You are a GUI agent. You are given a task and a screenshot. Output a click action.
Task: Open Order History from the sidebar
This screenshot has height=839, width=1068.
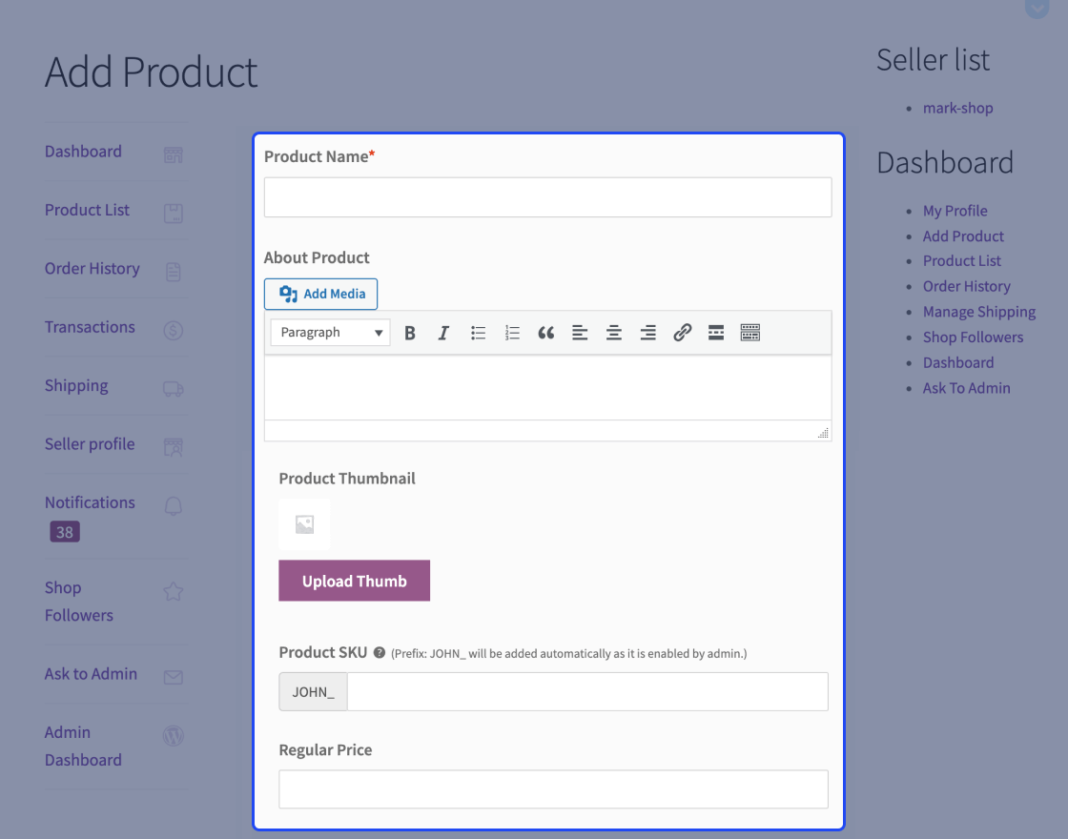click(92, 268)
